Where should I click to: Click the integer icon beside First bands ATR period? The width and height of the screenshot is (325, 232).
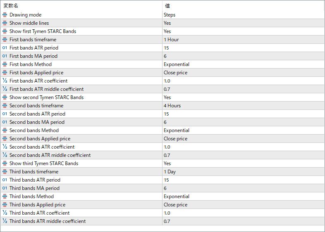(x=5, y=48)
